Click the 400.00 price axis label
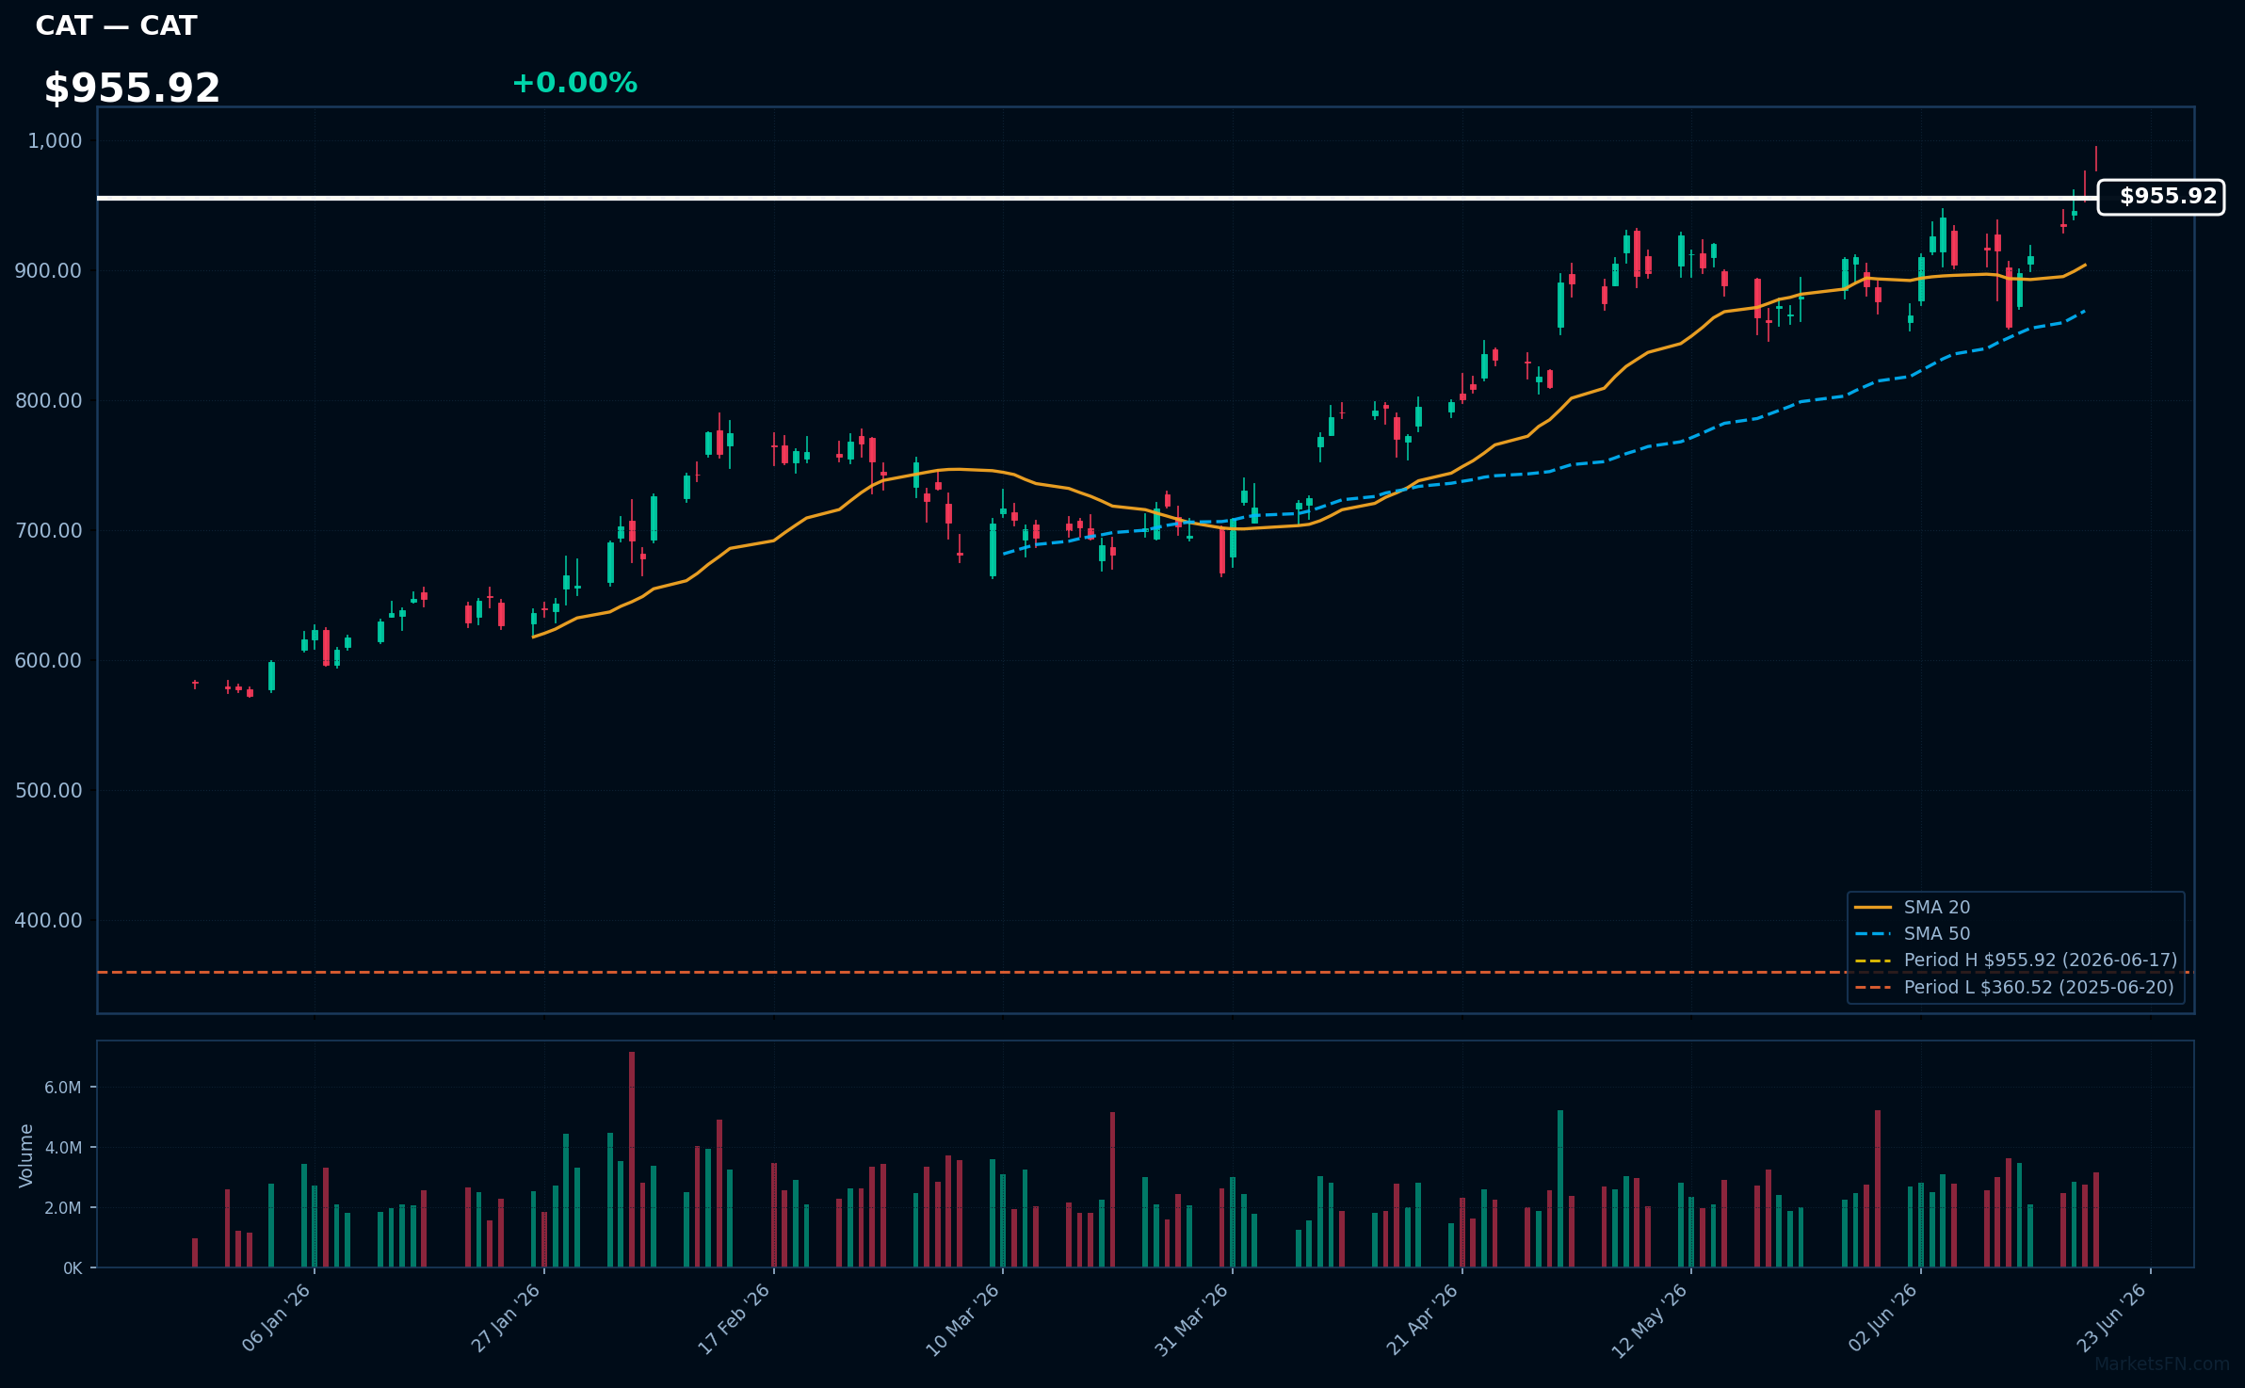2245x1388 pixels. (48, 921)
